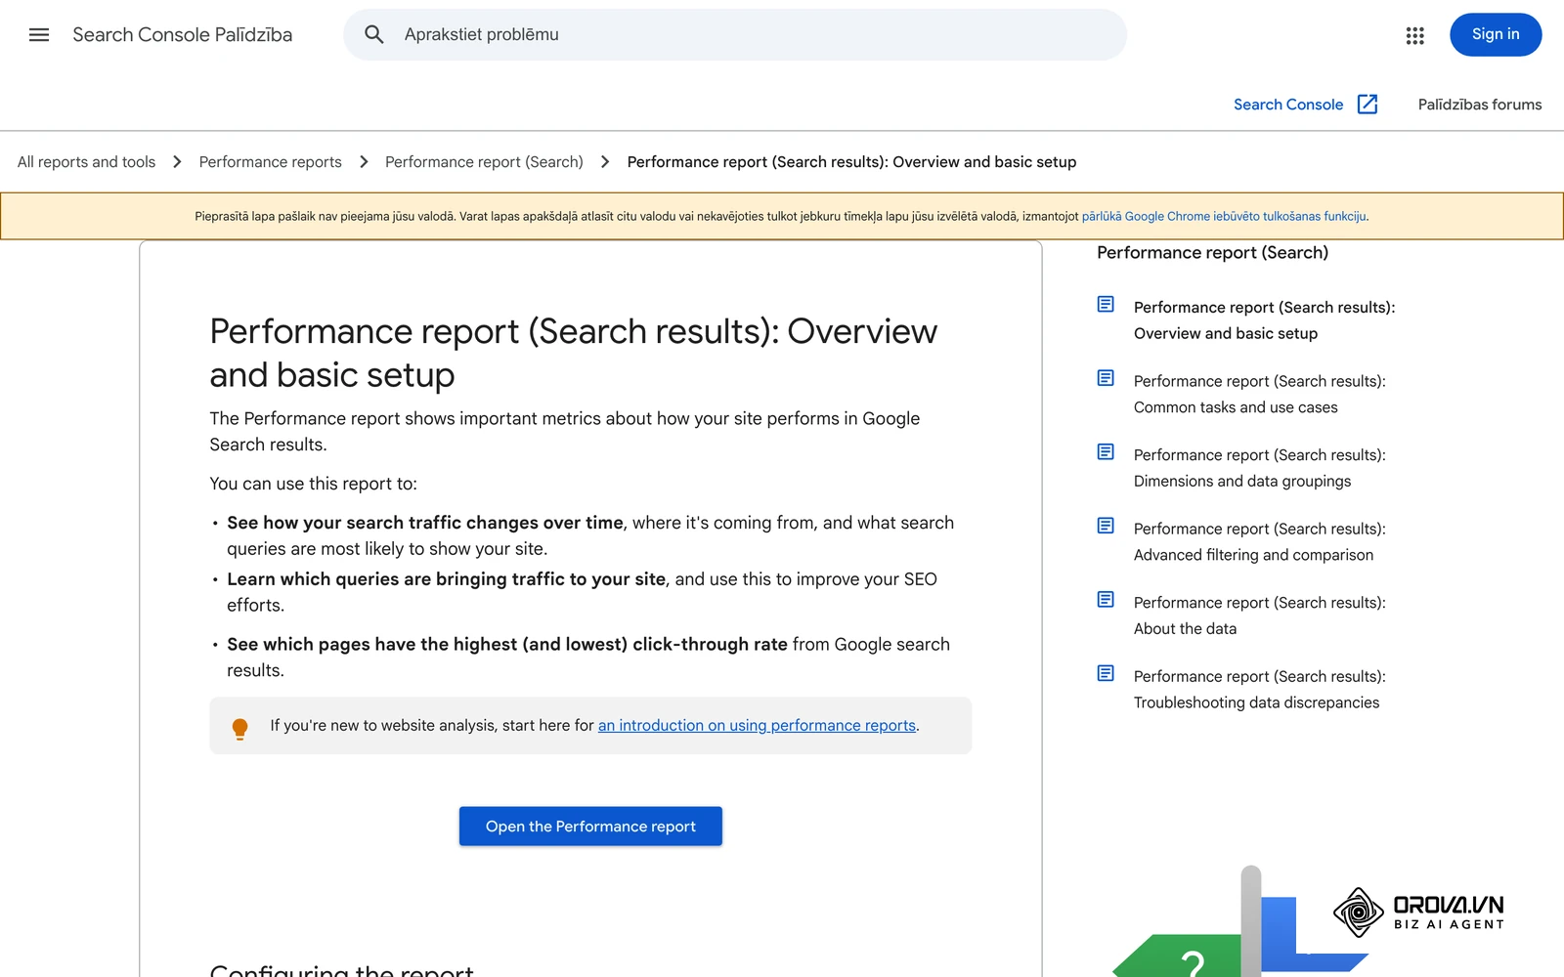1564x977 pixels.
Task: Follow the Google Chrome translation function link
Action: (1224, 217)
